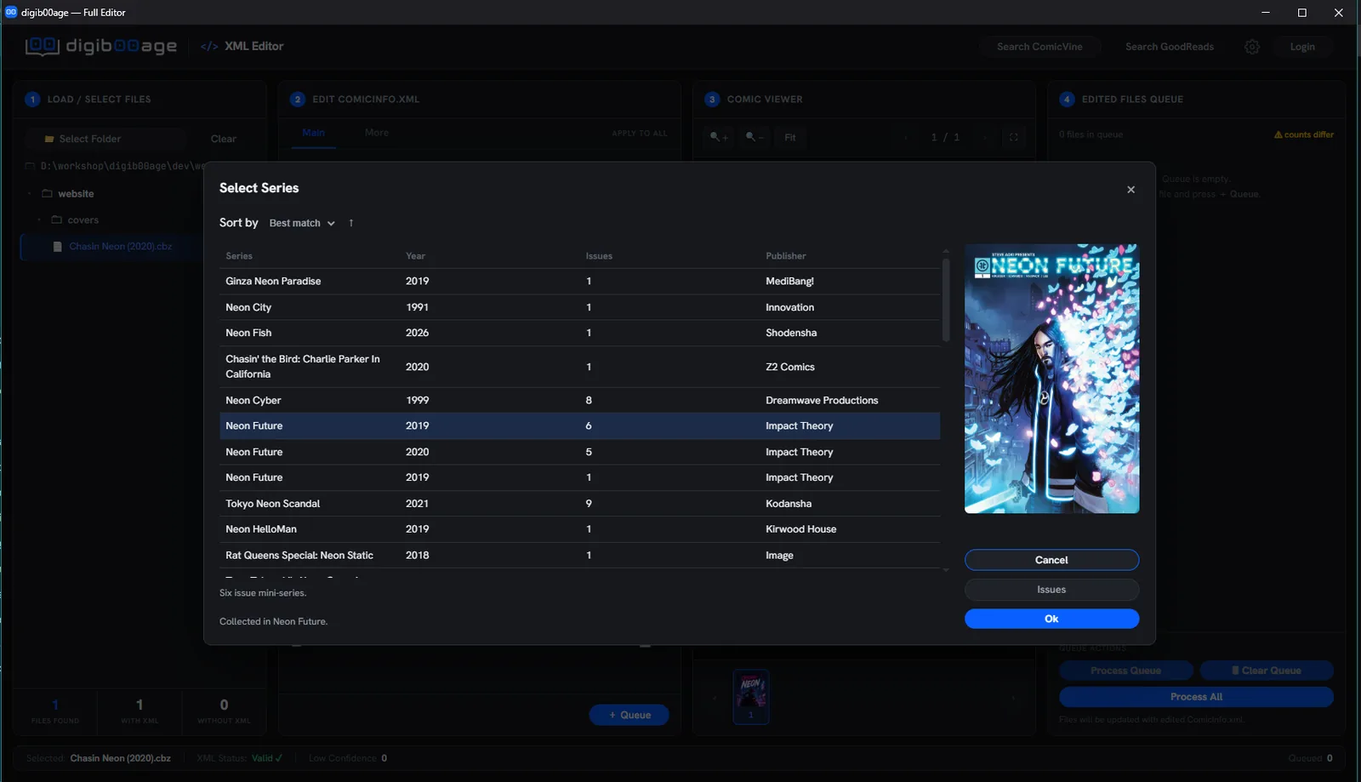
Task: Click Process All button
Action: (1196, 697)
